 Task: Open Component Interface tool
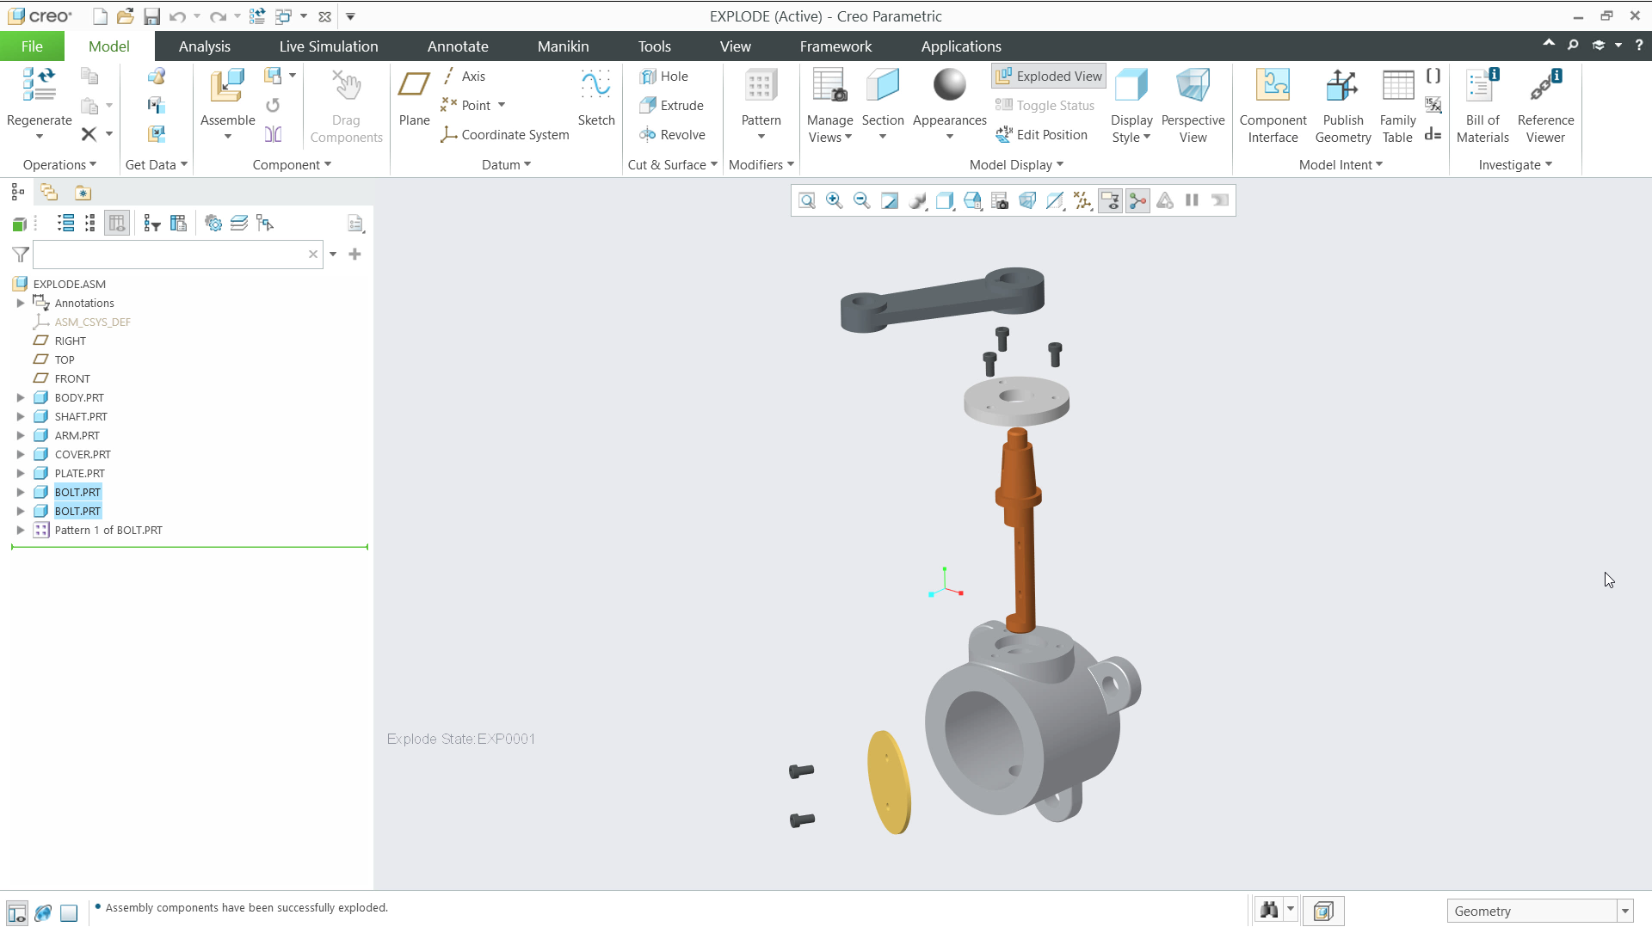[x=1273, y=106]
